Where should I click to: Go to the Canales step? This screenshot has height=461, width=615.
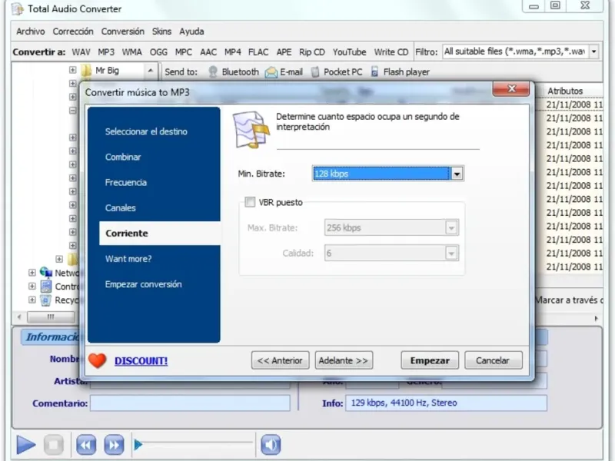click(x=121, y=207)
